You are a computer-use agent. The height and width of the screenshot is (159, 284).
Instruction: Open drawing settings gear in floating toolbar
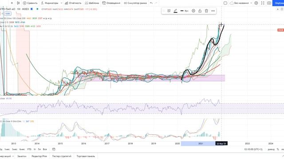click(x=193, y=11)
